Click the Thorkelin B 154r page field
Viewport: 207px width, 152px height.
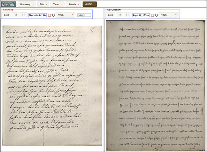(x=37, y=15)
